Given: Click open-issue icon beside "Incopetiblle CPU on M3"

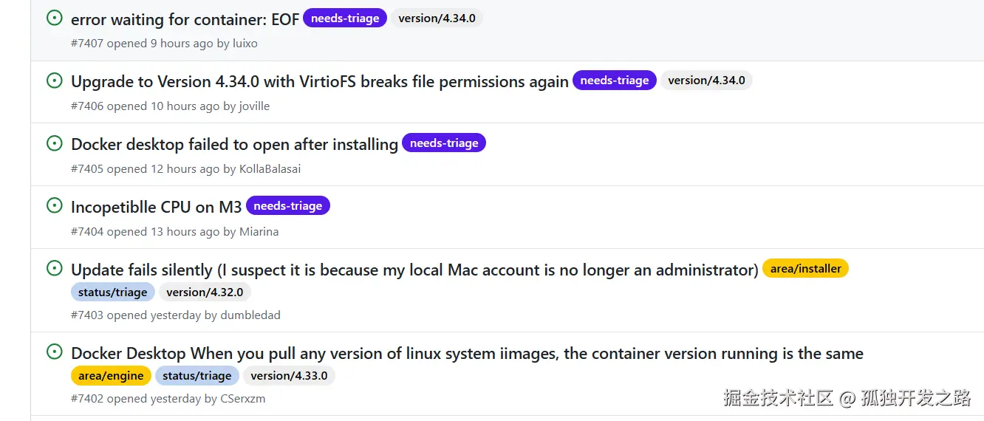Looking at the screenshot, I should 54,206.
